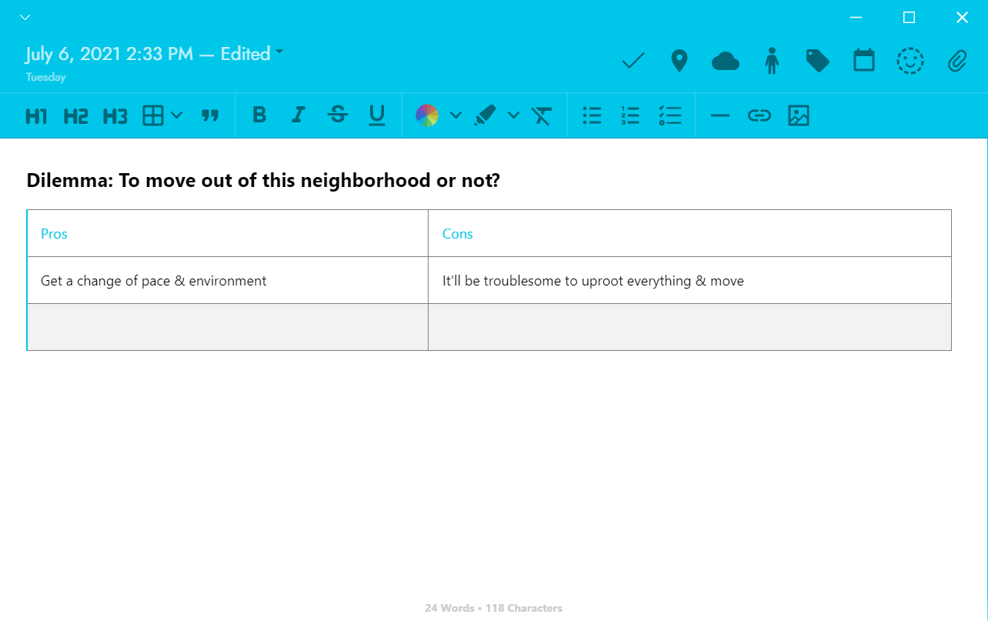Screen dimensions: 988x621
Task: Insert a horizontal line
Action: (720, 115)
